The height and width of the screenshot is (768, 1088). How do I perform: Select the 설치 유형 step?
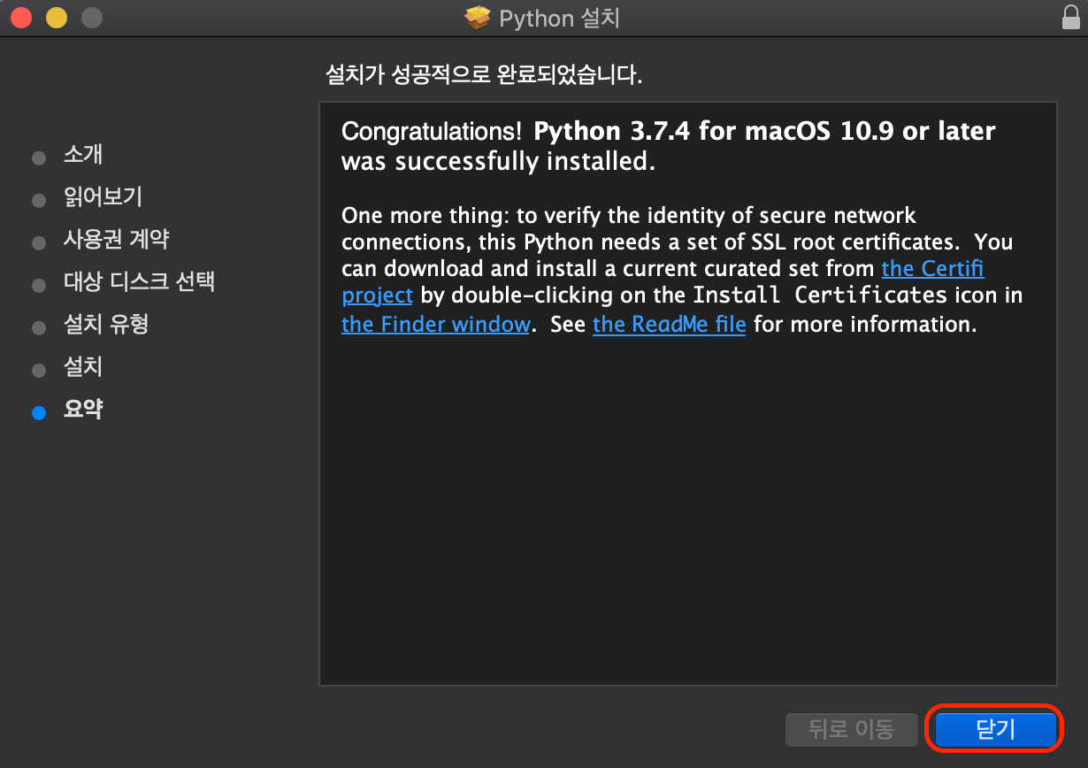[x=106, y=324]
